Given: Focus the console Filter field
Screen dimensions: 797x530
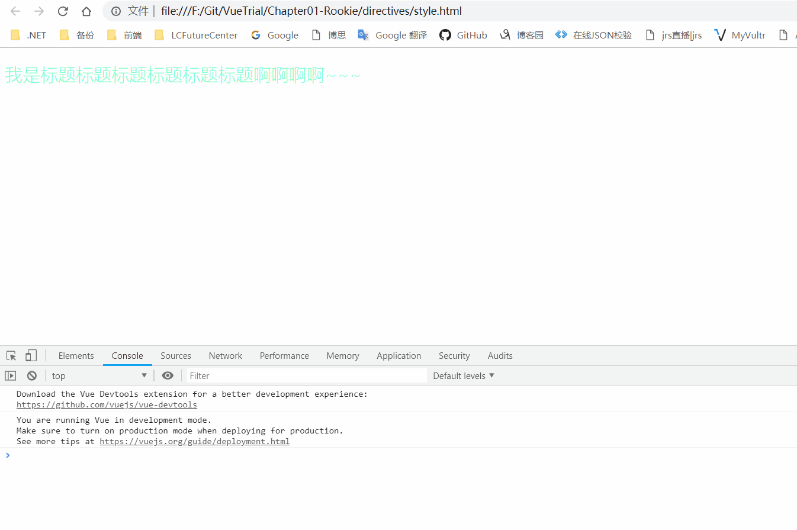Looking at the screenshot, I should [307, 375].
